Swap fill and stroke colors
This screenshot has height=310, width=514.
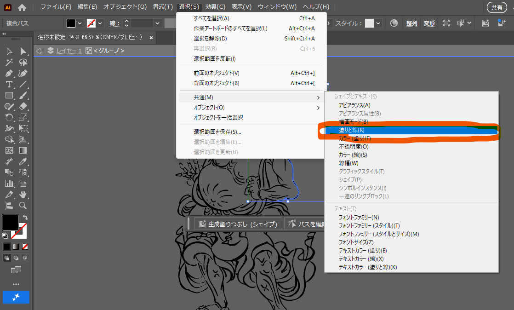25,217
